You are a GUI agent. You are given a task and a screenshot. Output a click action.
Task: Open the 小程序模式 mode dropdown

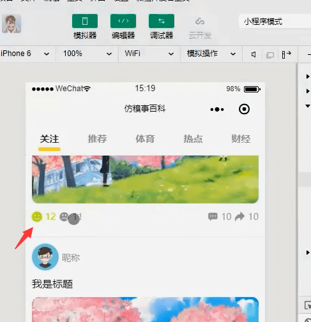[x=275, y=21]
